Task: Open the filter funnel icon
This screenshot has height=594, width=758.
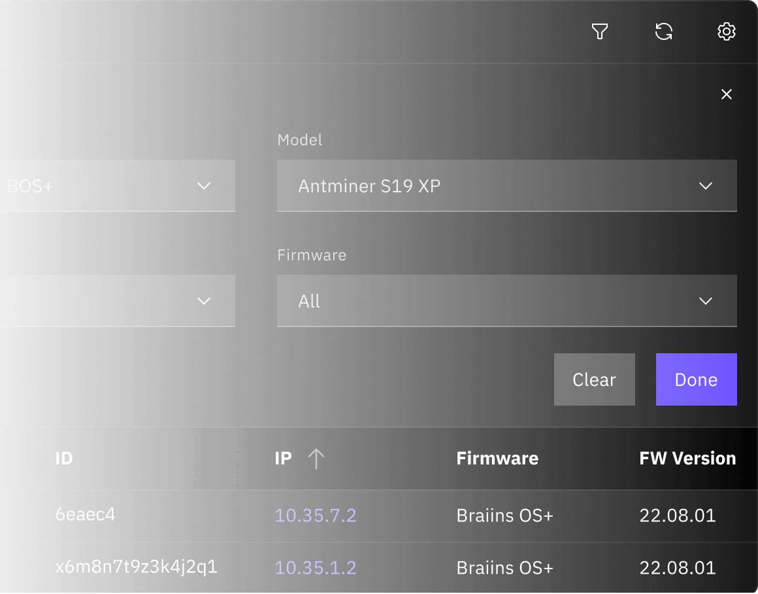Action: (x=600, y=31)
